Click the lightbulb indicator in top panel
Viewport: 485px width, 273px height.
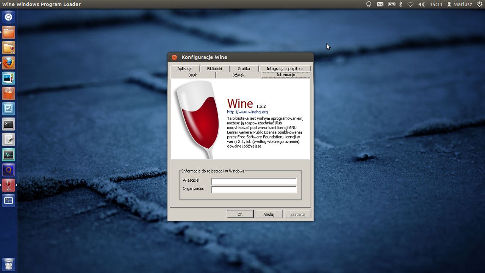coord(368,4)
